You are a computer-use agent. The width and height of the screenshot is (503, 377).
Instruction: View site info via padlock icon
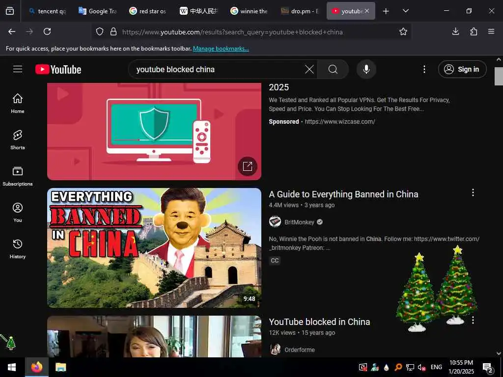coord(113,32)
